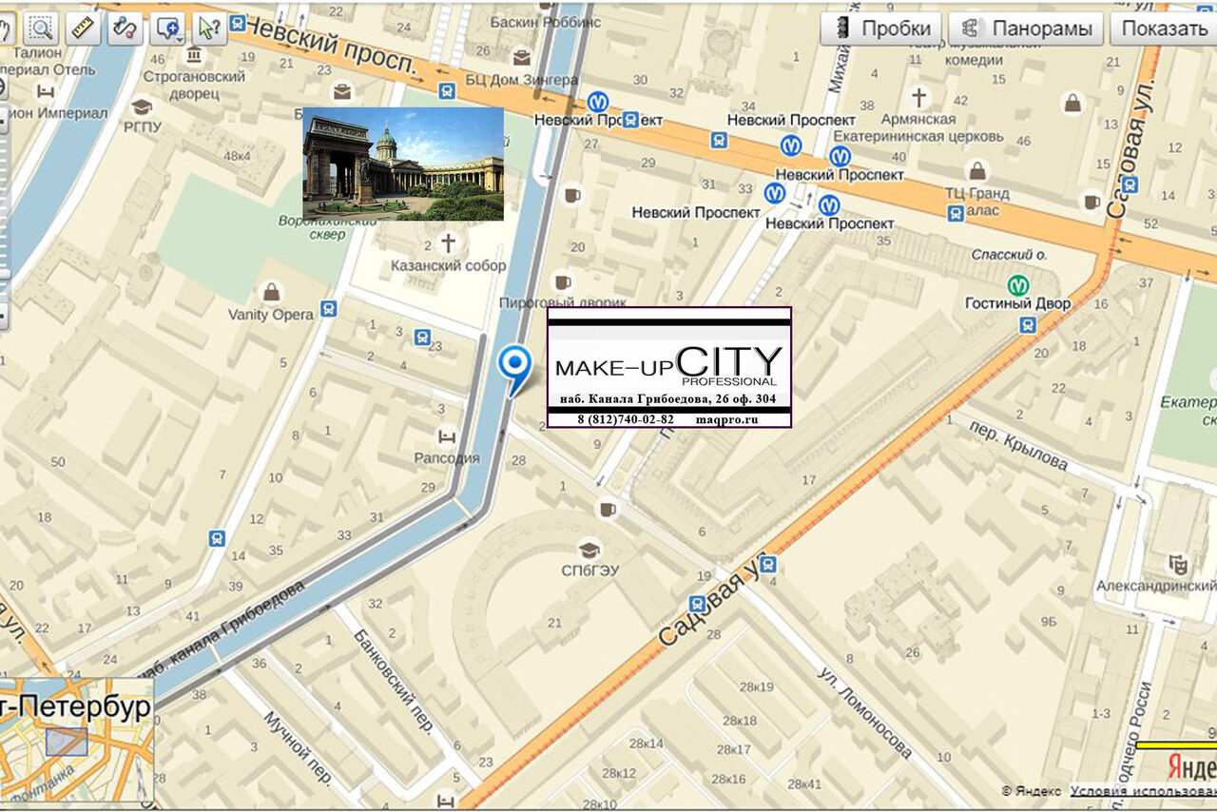The height and width of the screenshot is (812, 1217).
Task: Click the пер. Крылова street label
Action: 1018,446
